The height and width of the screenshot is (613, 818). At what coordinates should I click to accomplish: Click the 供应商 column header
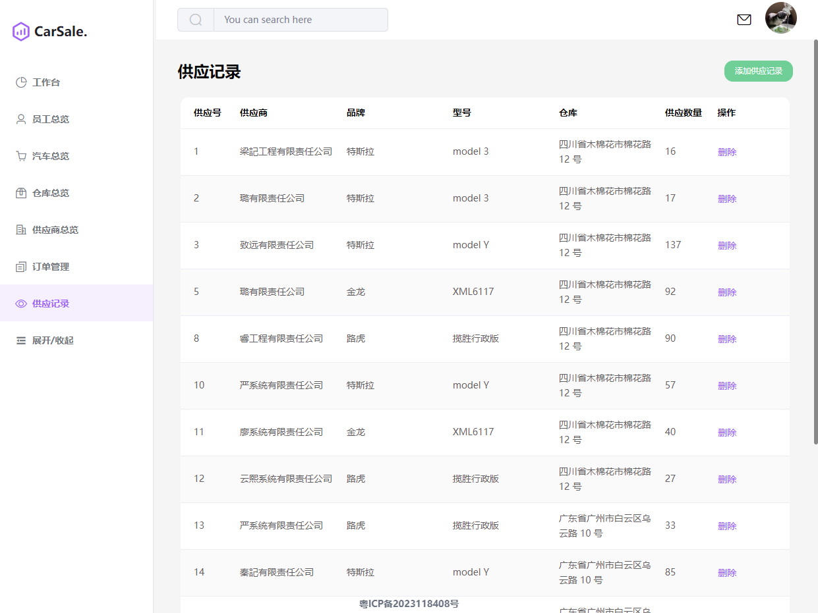(254, 113)
